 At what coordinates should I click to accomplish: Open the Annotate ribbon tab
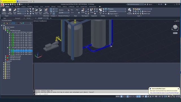click(x=47, y=7)
